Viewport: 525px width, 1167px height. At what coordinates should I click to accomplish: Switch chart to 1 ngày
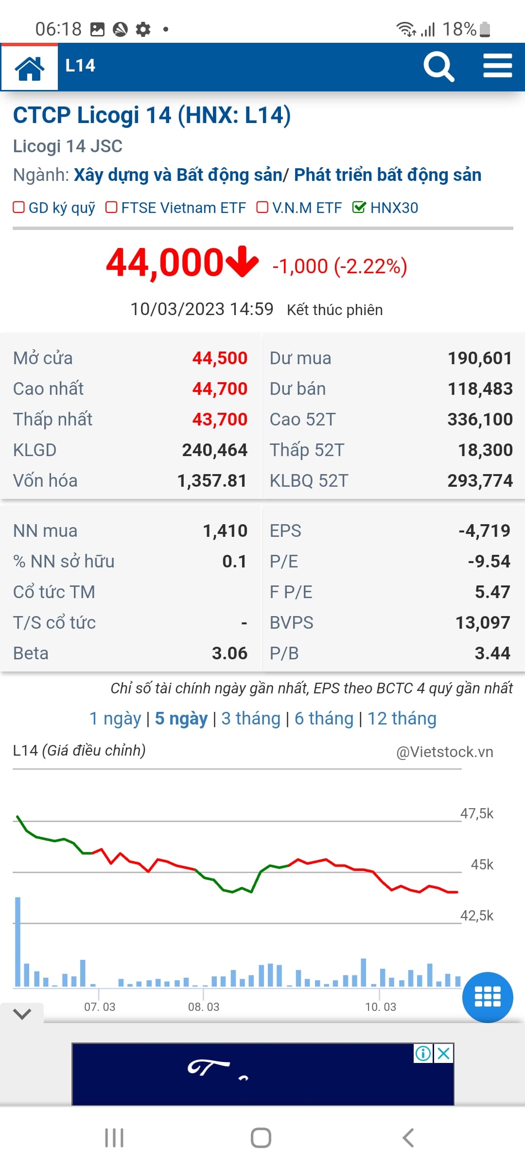115,719
